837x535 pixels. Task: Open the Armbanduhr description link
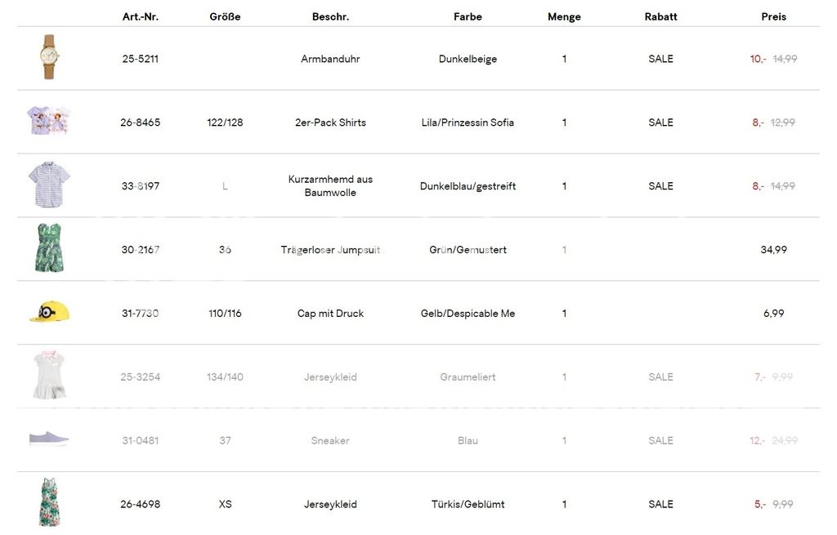[330, 59]
